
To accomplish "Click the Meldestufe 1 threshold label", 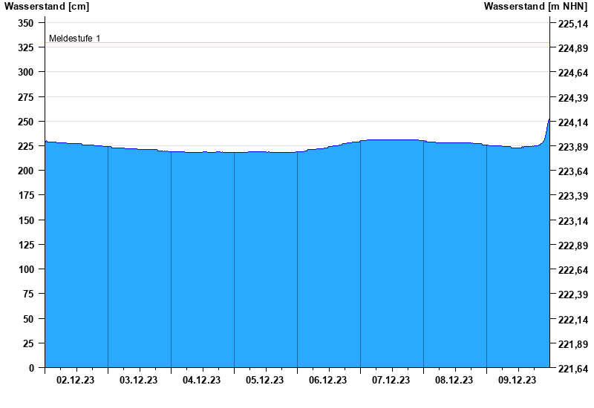I will [74, 39].
